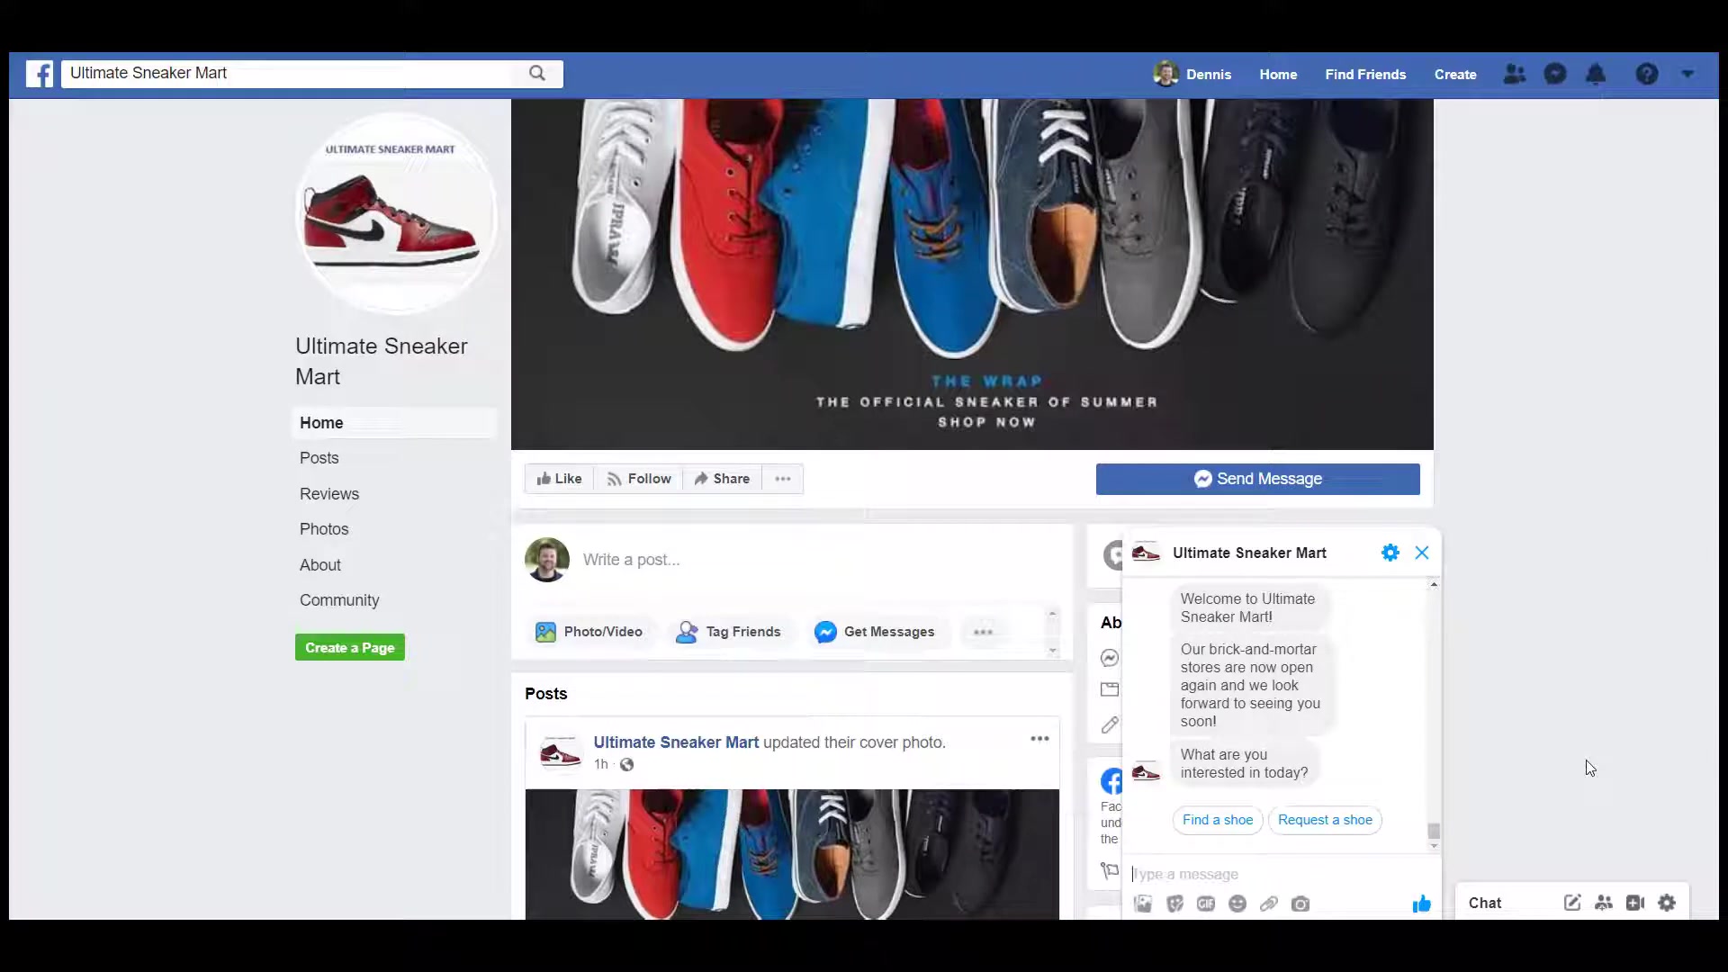
Task: Click the post's public audience globe icon
Action: pyautogui.click(x=626, y=765)
